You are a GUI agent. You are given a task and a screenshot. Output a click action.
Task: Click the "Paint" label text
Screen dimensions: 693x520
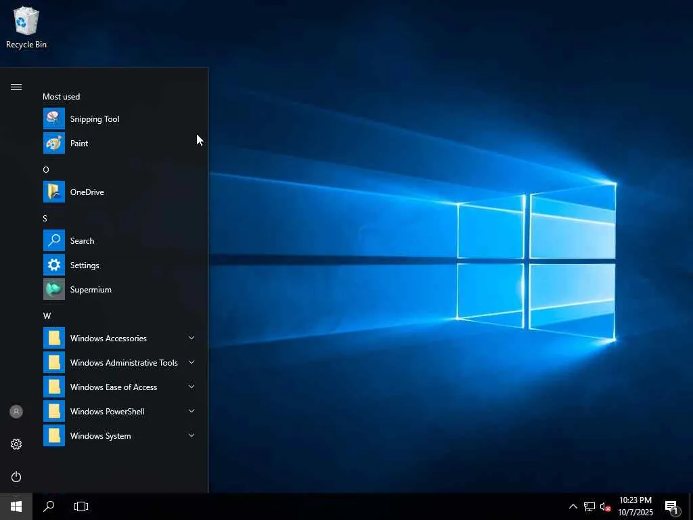tap(79, 144)
